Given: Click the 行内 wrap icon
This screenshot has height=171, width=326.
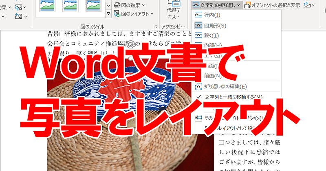Looking at the screenshot, I should 198,15.
